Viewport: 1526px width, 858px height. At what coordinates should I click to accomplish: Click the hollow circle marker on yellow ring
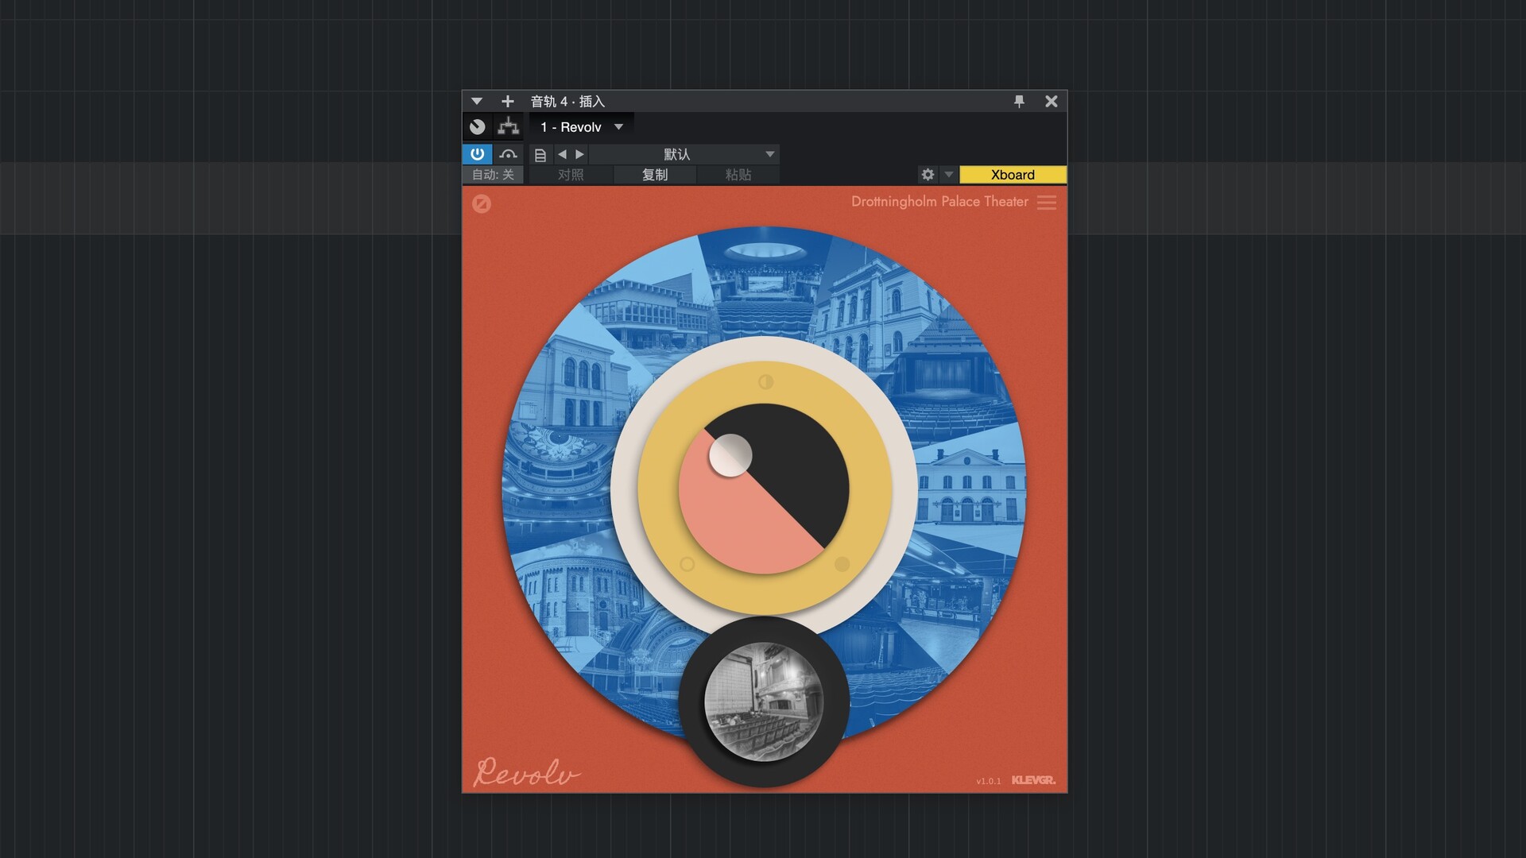click(687, 564)
